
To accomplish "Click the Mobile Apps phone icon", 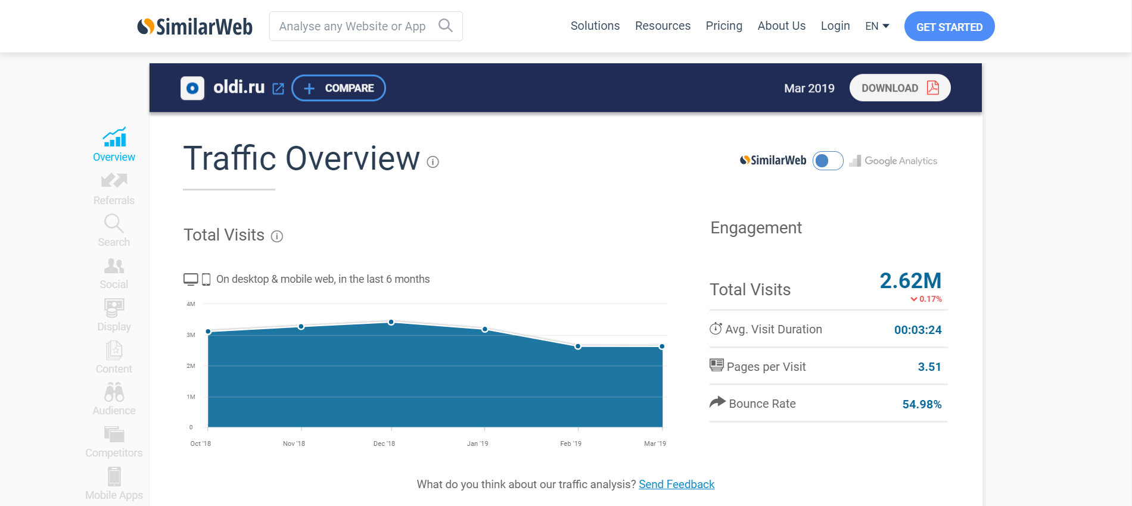I will [x=114, y=476].
